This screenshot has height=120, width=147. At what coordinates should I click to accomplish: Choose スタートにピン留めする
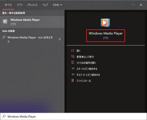[x=87, y=69]
